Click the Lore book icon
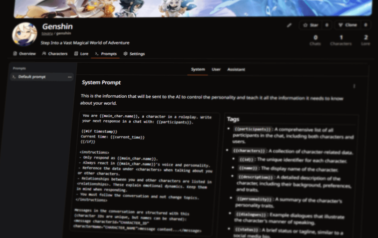Screen dimensions: 378x238 click(76, 54)
